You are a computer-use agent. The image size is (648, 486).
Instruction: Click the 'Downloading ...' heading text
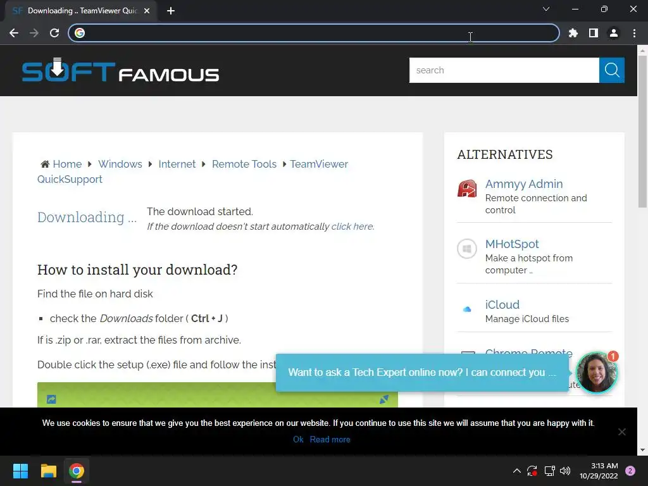[x=87, y=218]
